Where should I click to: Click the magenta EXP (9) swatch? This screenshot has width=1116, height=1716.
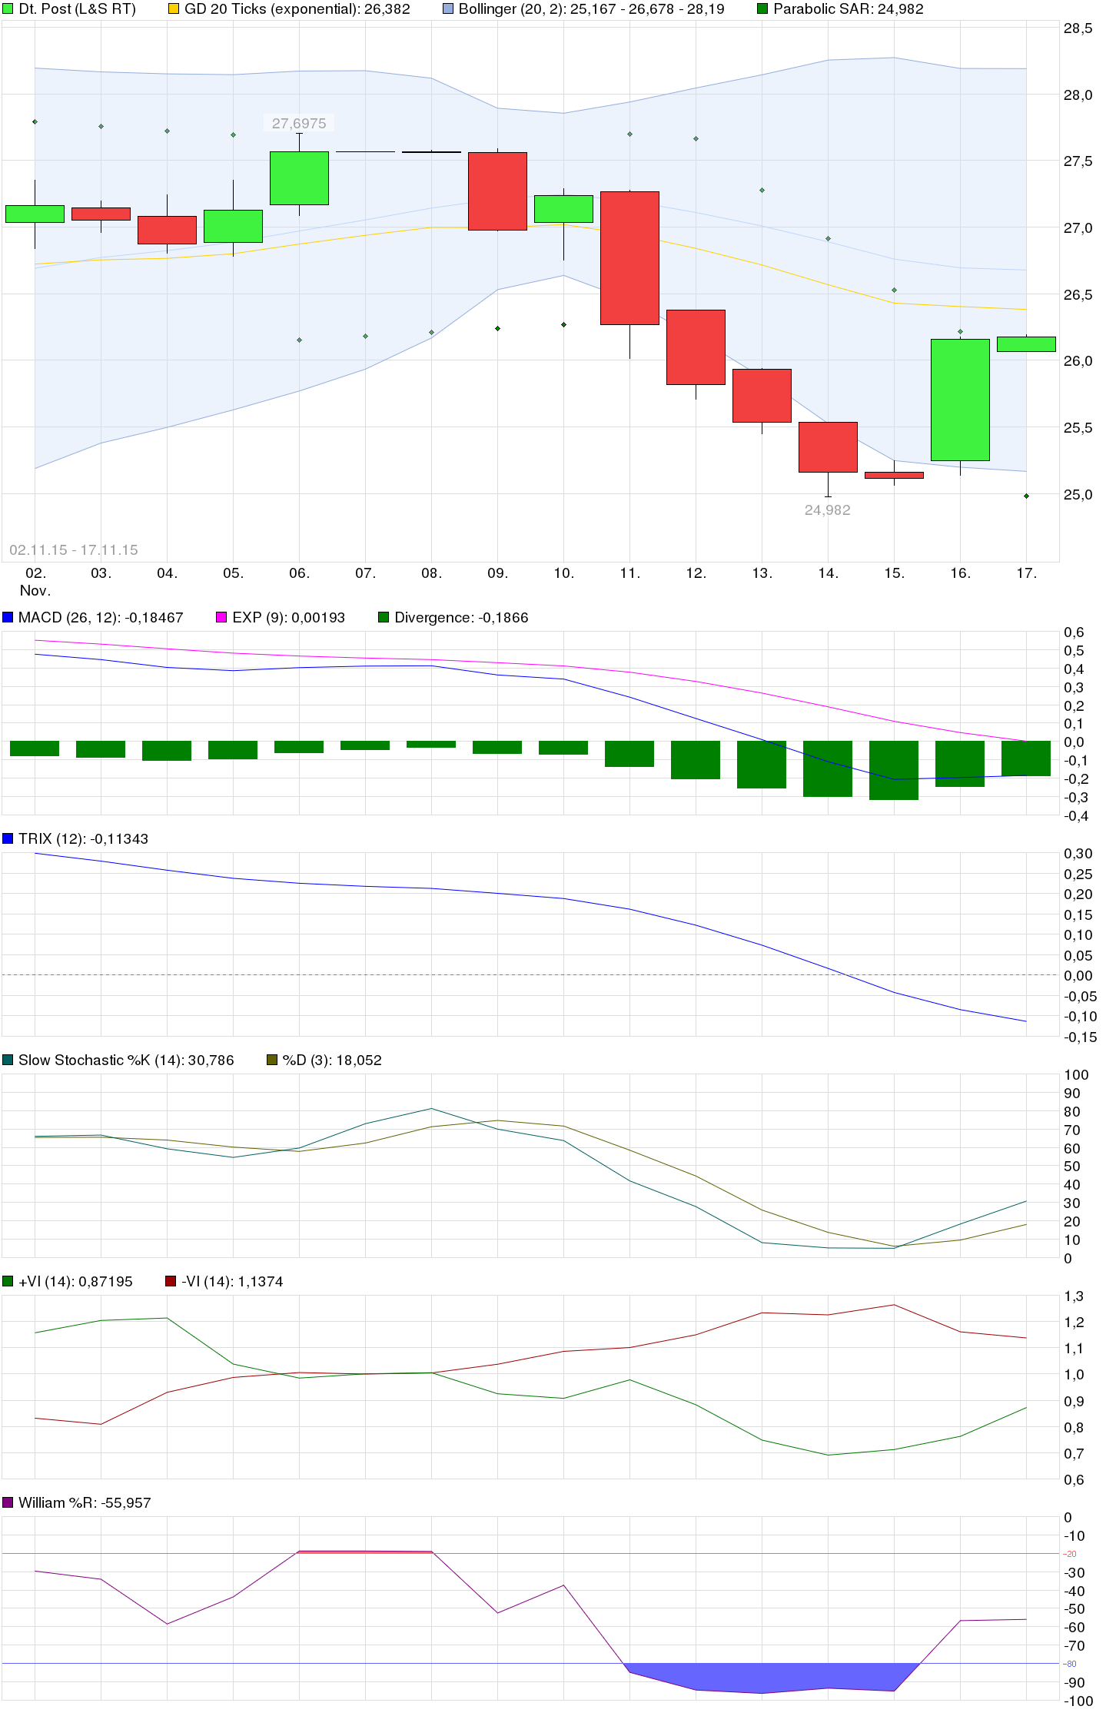(x=221, y=617)
